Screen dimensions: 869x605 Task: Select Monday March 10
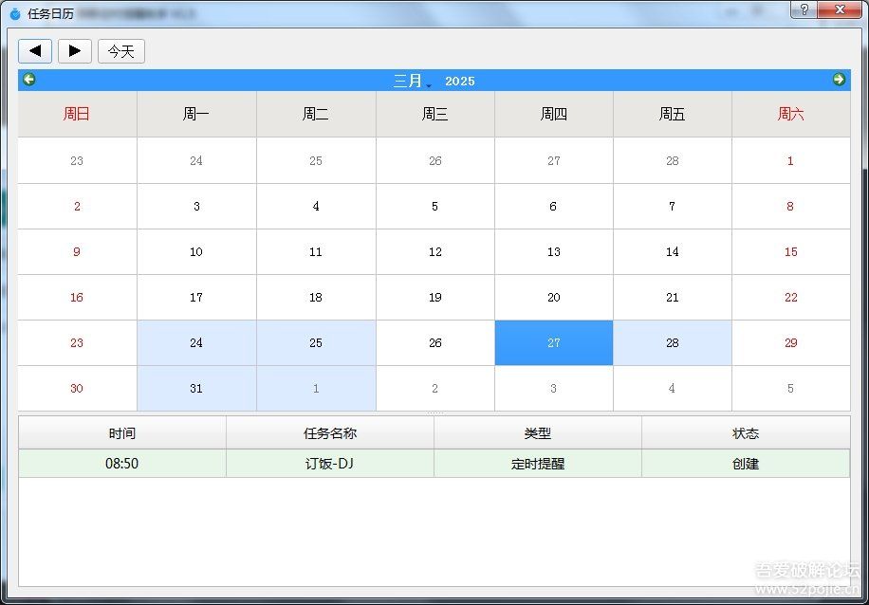[x=196, y=251]
